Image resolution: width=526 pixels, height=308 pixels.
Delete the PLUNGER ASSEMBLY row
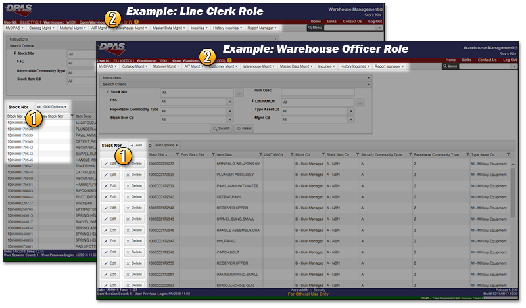coord(134,175)
